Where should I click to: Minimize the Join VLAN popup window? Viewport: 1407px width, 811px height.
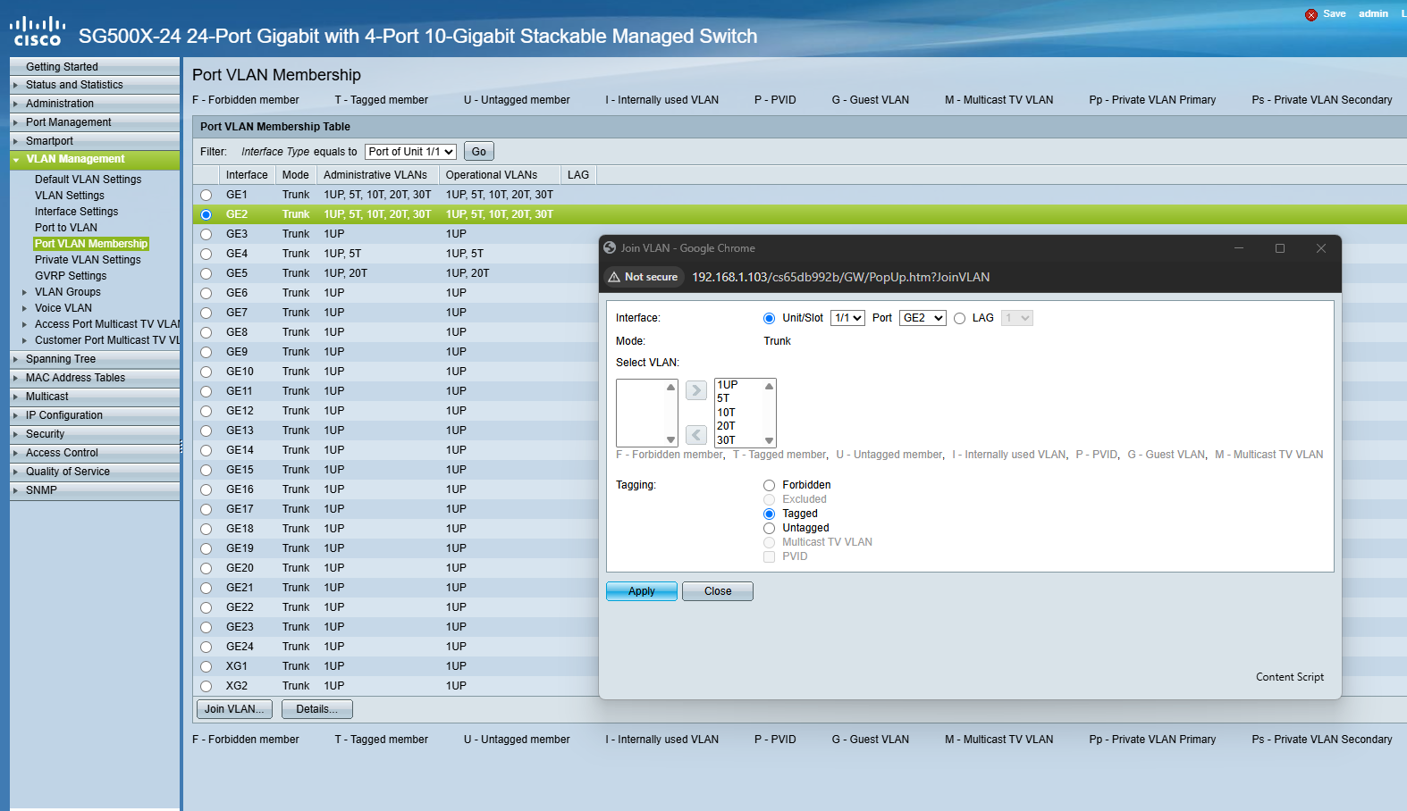pyautogui.click(x=1239, y=248)
